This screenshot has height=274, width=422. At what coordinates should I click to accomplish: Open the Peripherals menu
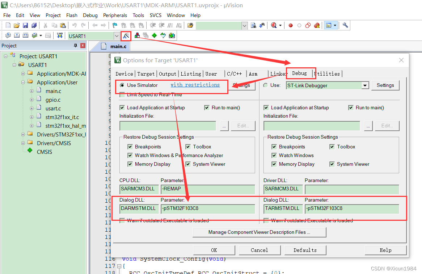(x=115, y=15)
